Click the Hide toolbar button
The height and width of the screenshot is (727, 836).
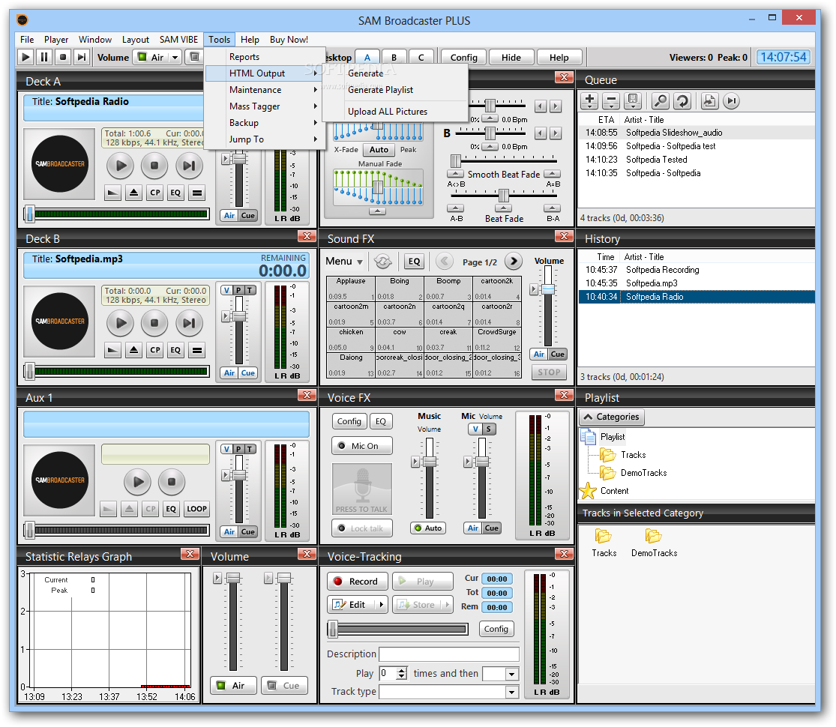click(511, 58)
